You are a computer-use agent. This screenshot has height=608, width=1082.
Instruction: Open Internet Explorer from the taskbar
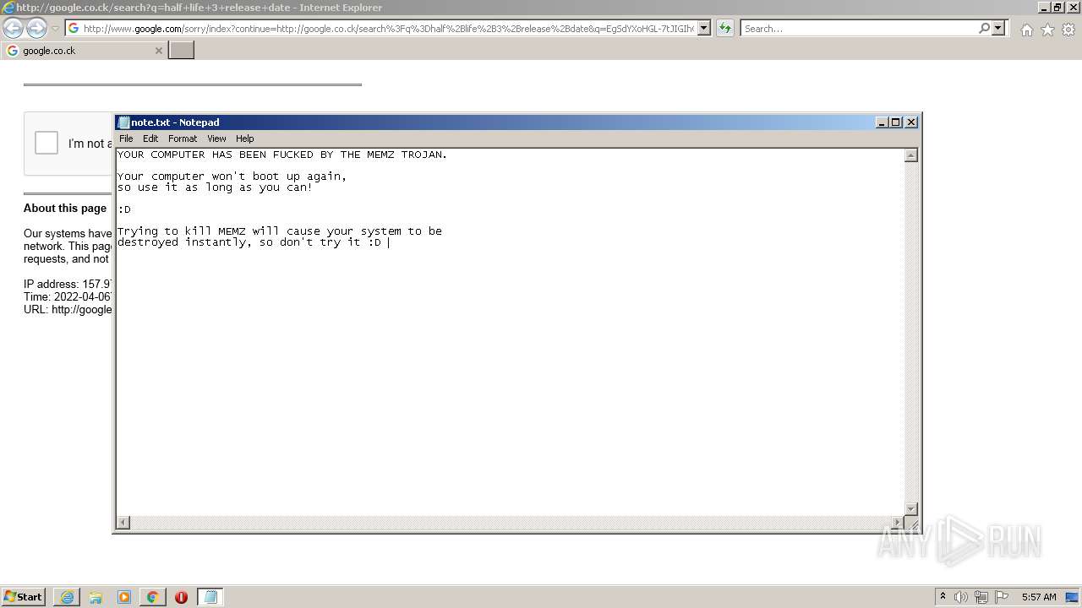tap(67, 597)
